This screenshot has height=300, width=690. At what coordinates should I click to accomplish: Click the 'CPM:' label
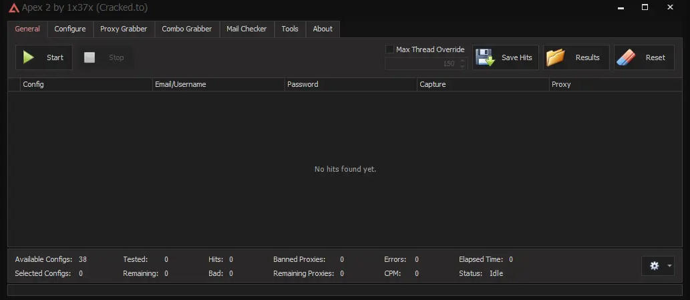[393, 273]
